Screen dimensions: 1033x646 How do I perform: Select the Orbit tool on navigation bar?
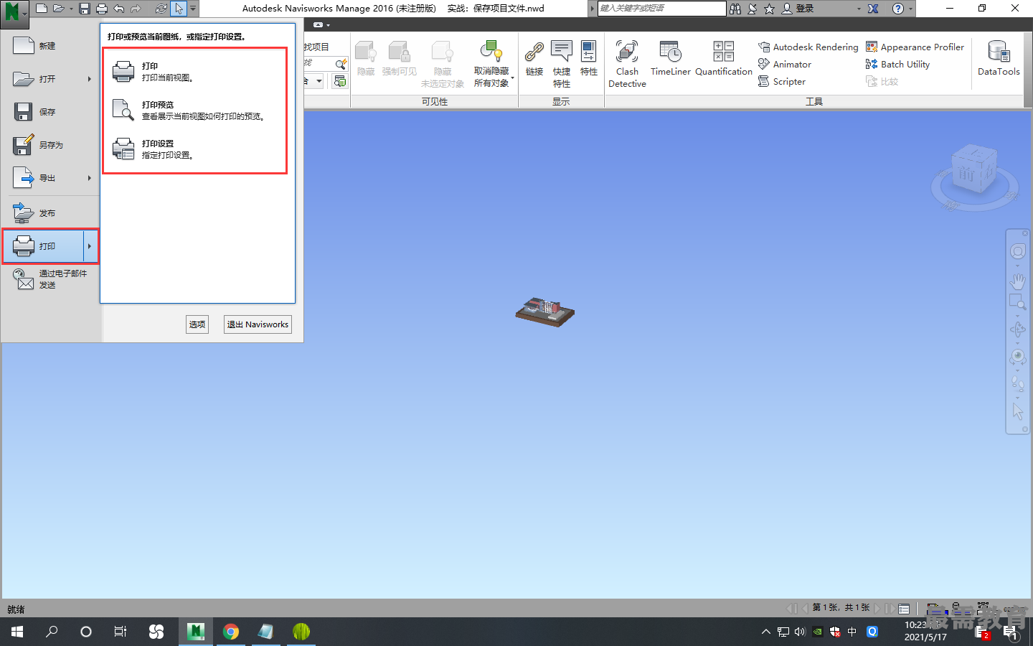(x=1018, y=329)
